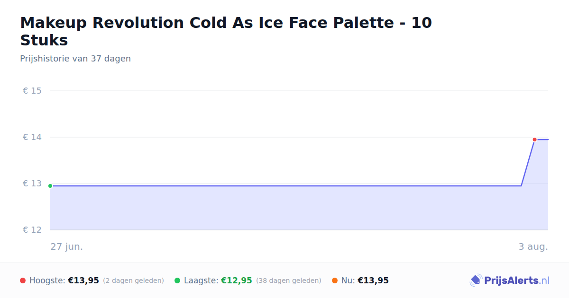
Task: Click the orange Nu legend dot
Action: pyautogui.click(x=335, y=280)
